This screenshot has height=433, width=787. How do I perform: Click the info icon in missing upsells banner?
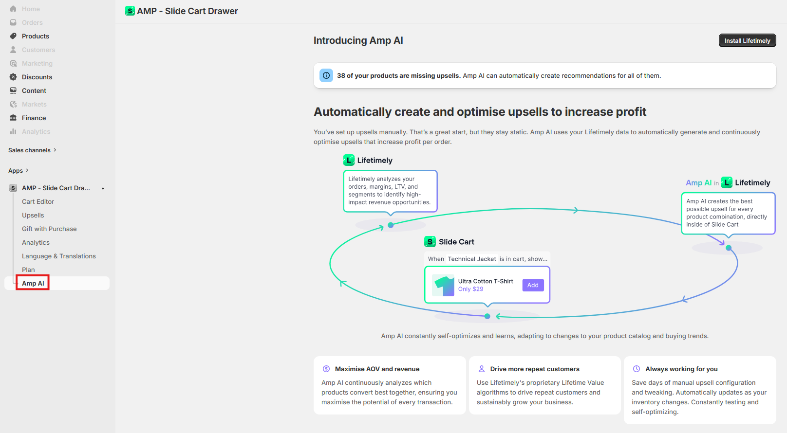326,75
